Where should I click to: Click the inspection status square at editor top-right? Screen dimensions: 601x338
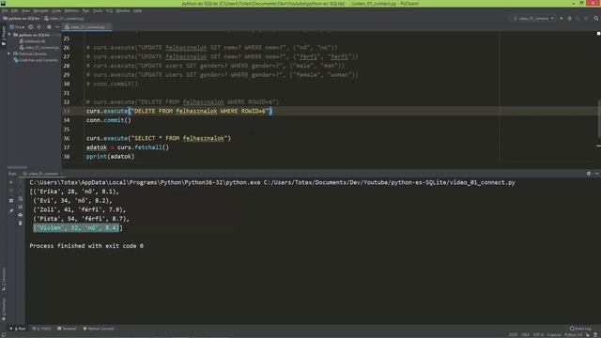click(599, 34)
